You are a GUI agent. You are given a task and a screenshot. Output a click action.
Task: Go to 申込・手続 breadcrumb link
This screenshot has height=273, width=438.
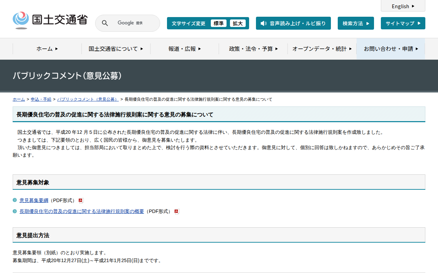pyautogui.click(x=41, y=99)
